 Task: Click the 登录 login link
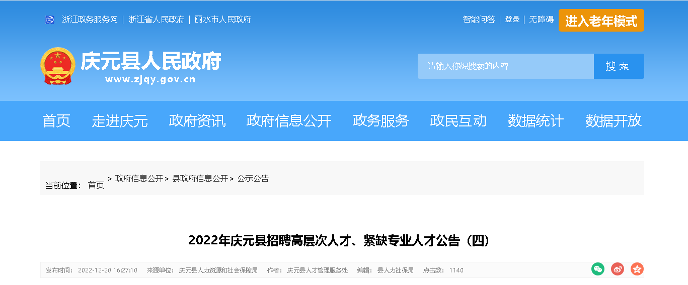[512, 20]
